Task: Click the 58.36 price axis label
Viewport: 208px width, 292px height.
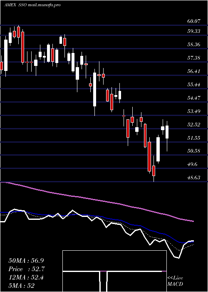Action: [x=194, y=44]
